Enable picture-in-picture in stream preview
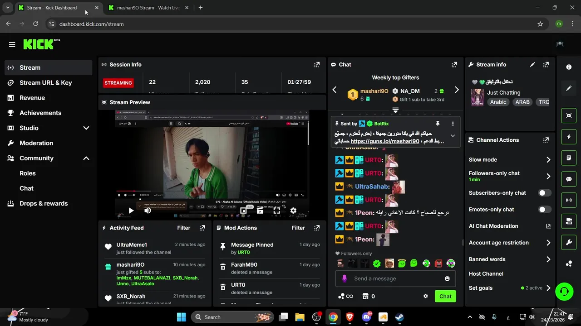Viewport: 581px width, 326px height. (x=243, y=211)
